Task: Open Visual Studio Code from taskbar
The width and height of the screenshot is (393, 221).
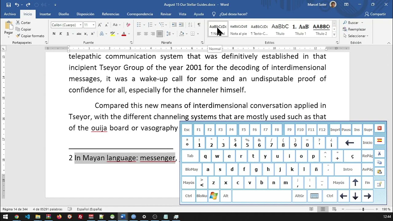Action: coord(27,217)
